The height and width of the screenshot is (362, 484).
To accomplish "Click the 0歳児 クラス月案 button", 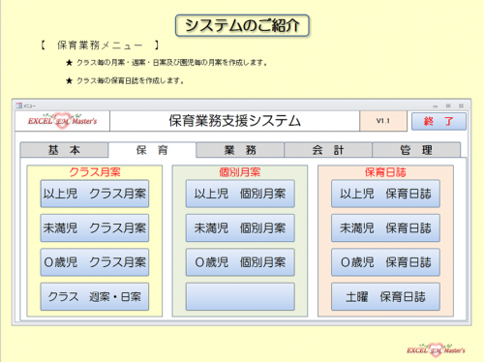I will pos(95,262).
